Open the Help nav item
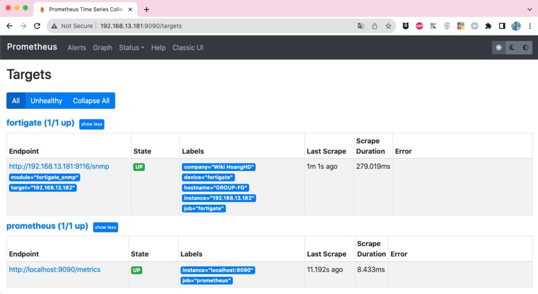538x294 pixels. (158, 48)
